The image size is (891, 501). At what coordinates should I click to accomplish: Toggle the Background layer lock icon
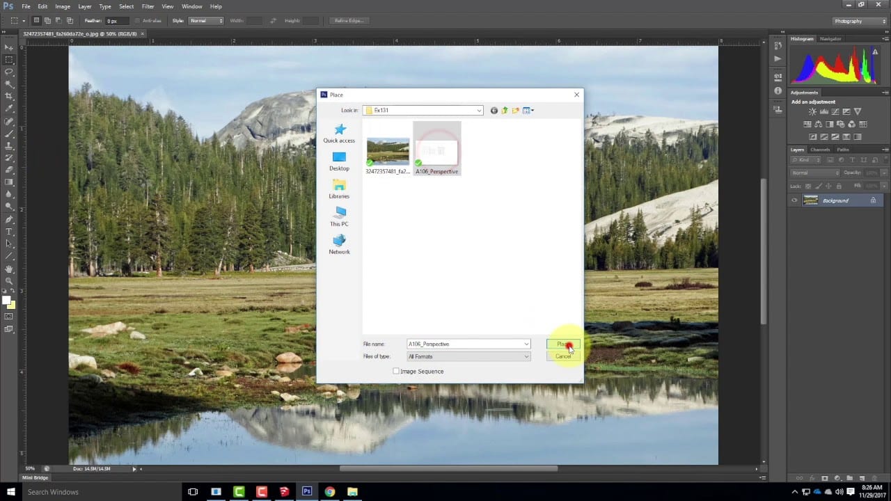(873, 200)
